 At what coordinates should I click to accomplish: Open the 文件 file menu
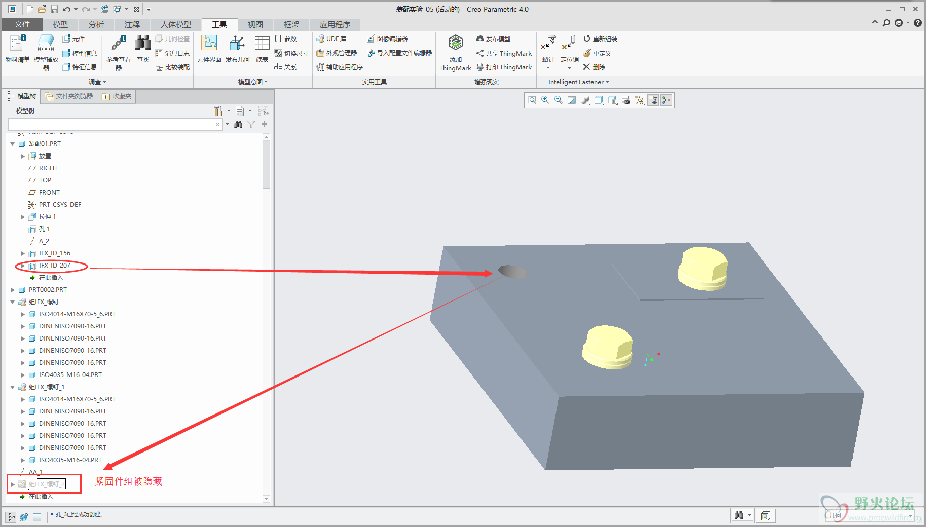22,24
